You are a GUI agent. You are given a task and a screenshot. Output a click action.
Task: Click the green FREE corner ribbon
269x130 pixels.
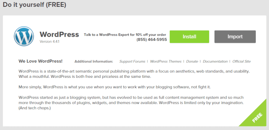coord(257,117)
